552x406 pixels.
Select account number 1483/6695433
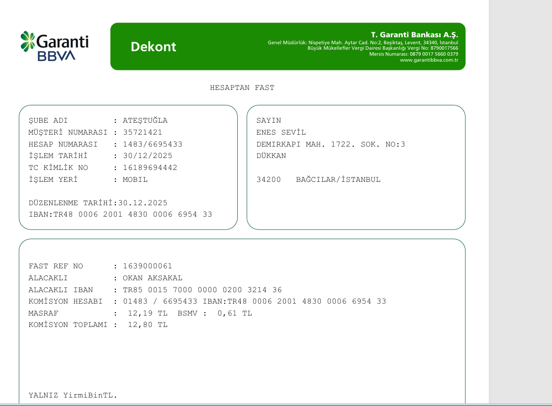pyautogui.click(x=153, y=144)
